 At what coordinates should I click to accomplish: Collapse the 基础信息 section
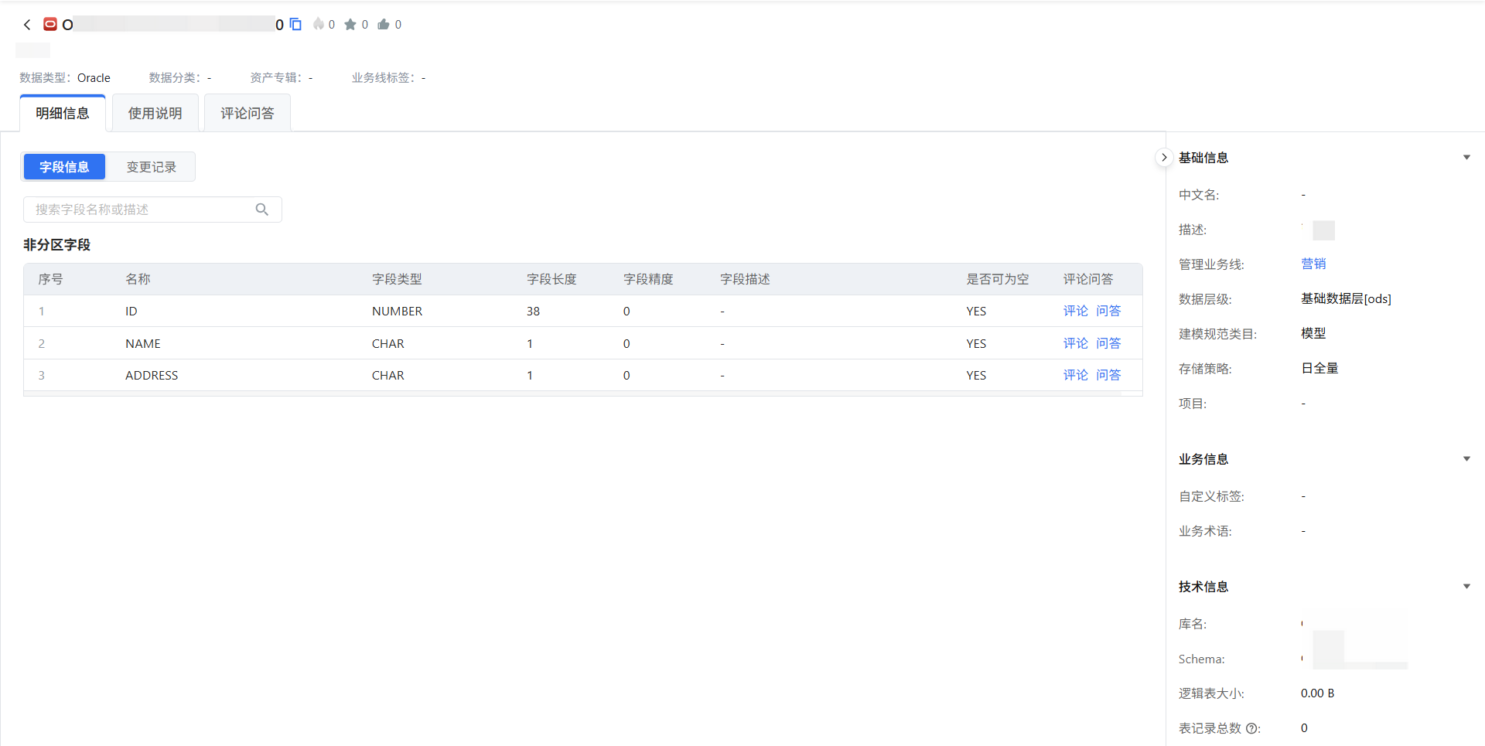(x=1466, y=158)
